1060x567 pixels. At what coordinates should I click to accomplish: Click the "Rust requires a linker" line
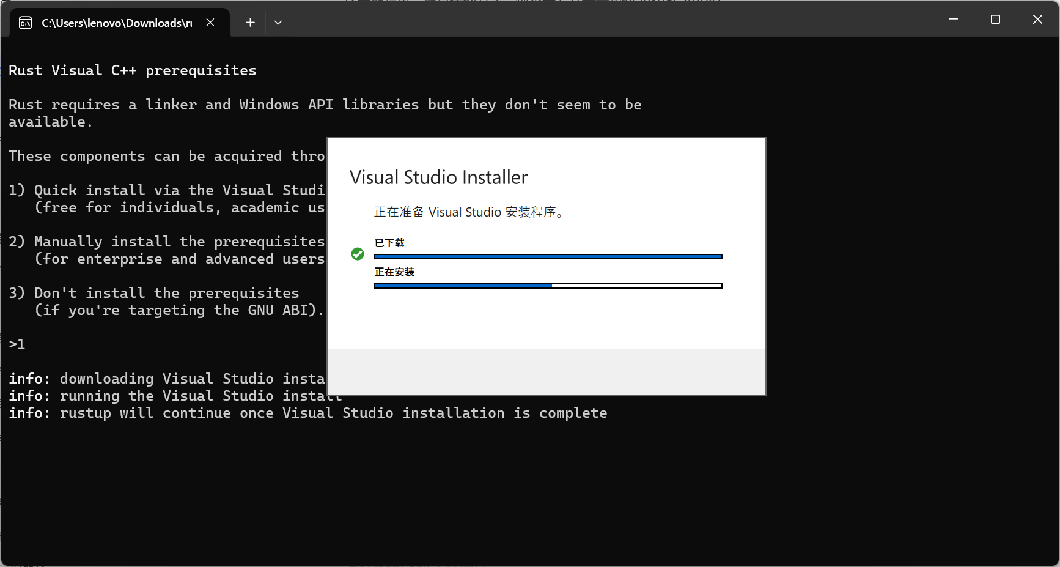(x=325, y=105)
